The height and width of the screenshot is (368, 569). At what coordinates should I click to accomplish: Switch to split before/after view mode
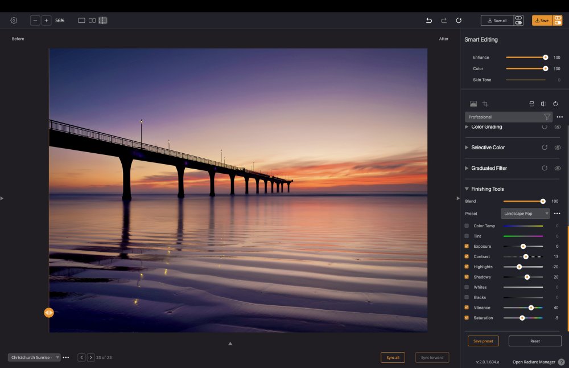pyautogui.click(x=102, y=21)
